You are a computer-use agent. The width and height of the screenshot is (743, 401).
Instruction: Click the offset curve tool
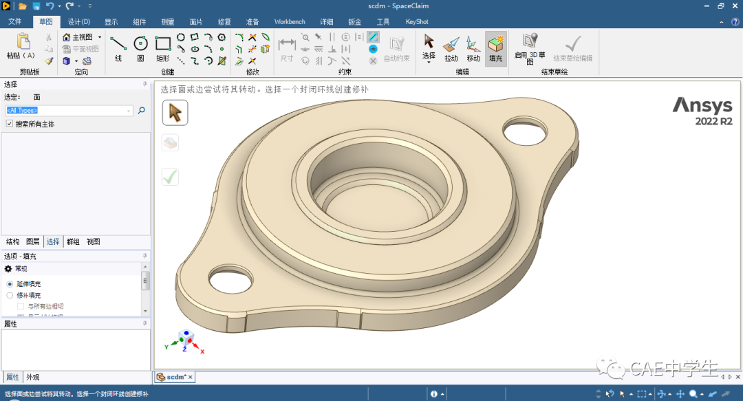point(239,49)
